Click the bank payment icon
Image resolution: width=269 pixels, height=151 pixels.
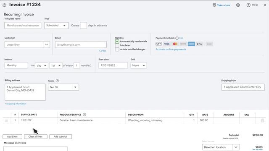click(x=209, y=44)
